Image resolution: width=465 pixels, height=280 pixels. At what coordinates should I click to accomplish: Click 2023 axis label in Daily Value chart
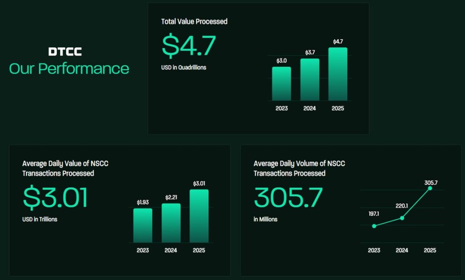[143, 250]
